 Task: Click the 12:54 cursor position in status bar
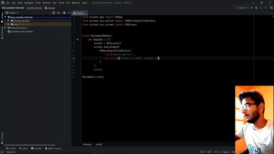(x=203, y=152)
